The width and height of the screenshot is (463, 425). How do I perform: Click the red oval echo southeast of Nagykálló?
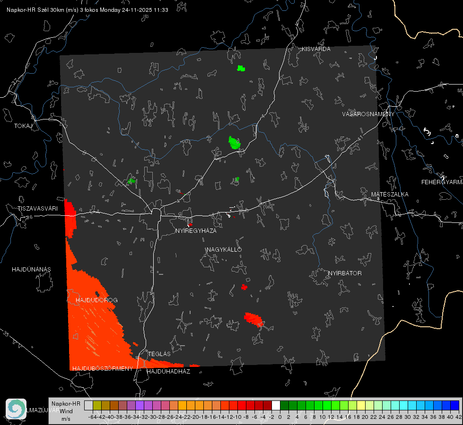pos(253,319)
